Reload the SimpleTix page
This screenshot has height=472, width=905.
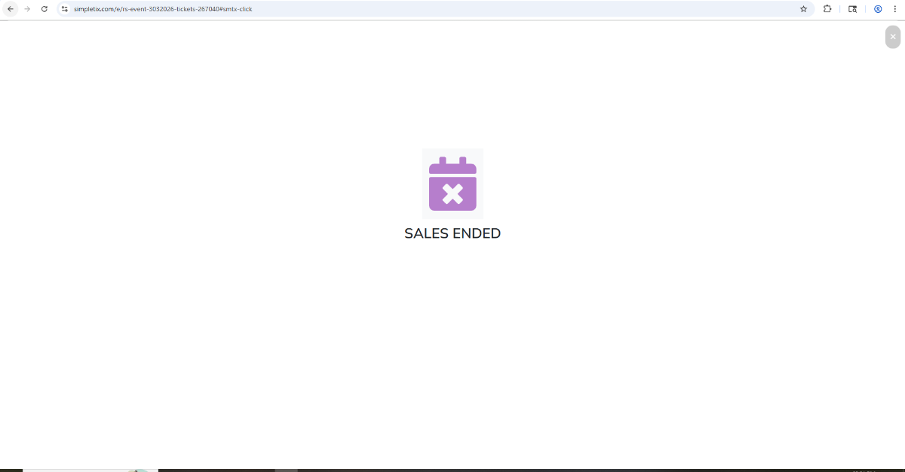tap(44, 9)
